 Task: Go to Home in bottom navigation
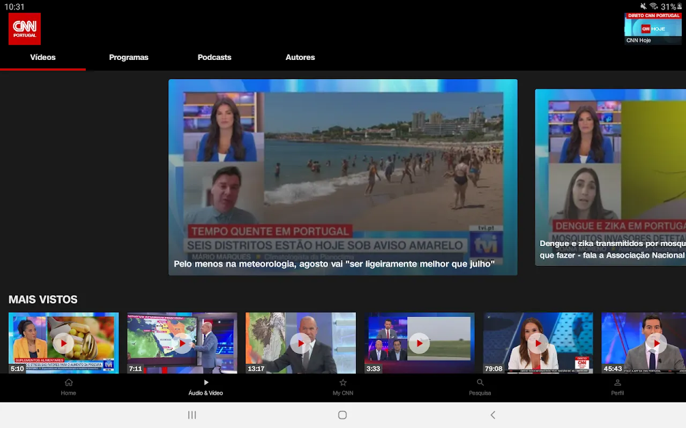69,387
